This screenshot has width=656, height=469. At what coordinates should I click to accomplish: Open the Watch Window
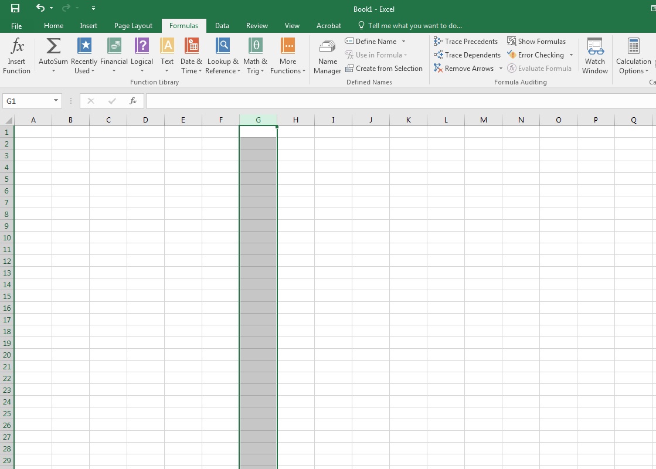point(594,56)
